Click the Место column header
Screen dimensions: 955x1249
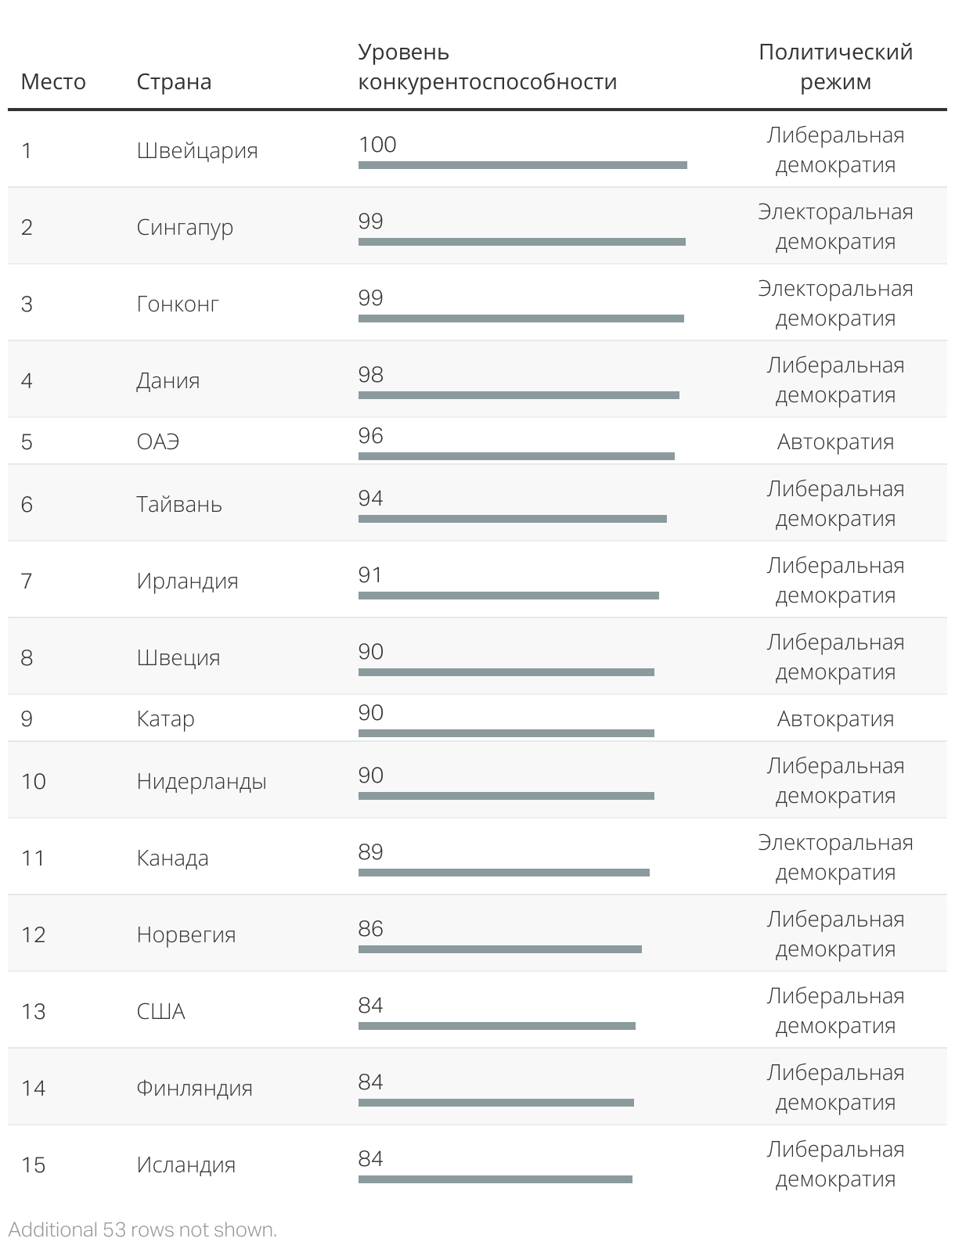click(x=53, y=81)
